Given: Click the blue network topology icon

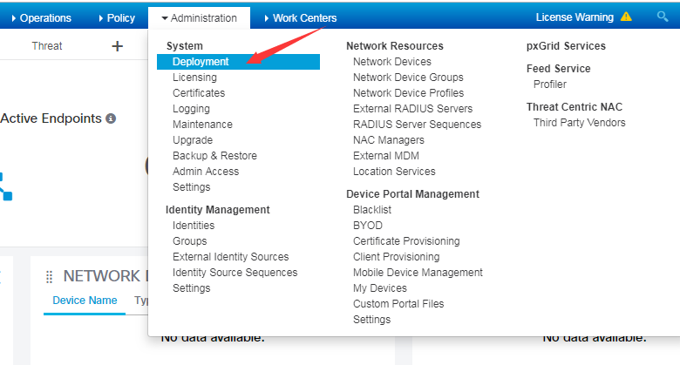Looking at the screenshot, I should (5, 186).
